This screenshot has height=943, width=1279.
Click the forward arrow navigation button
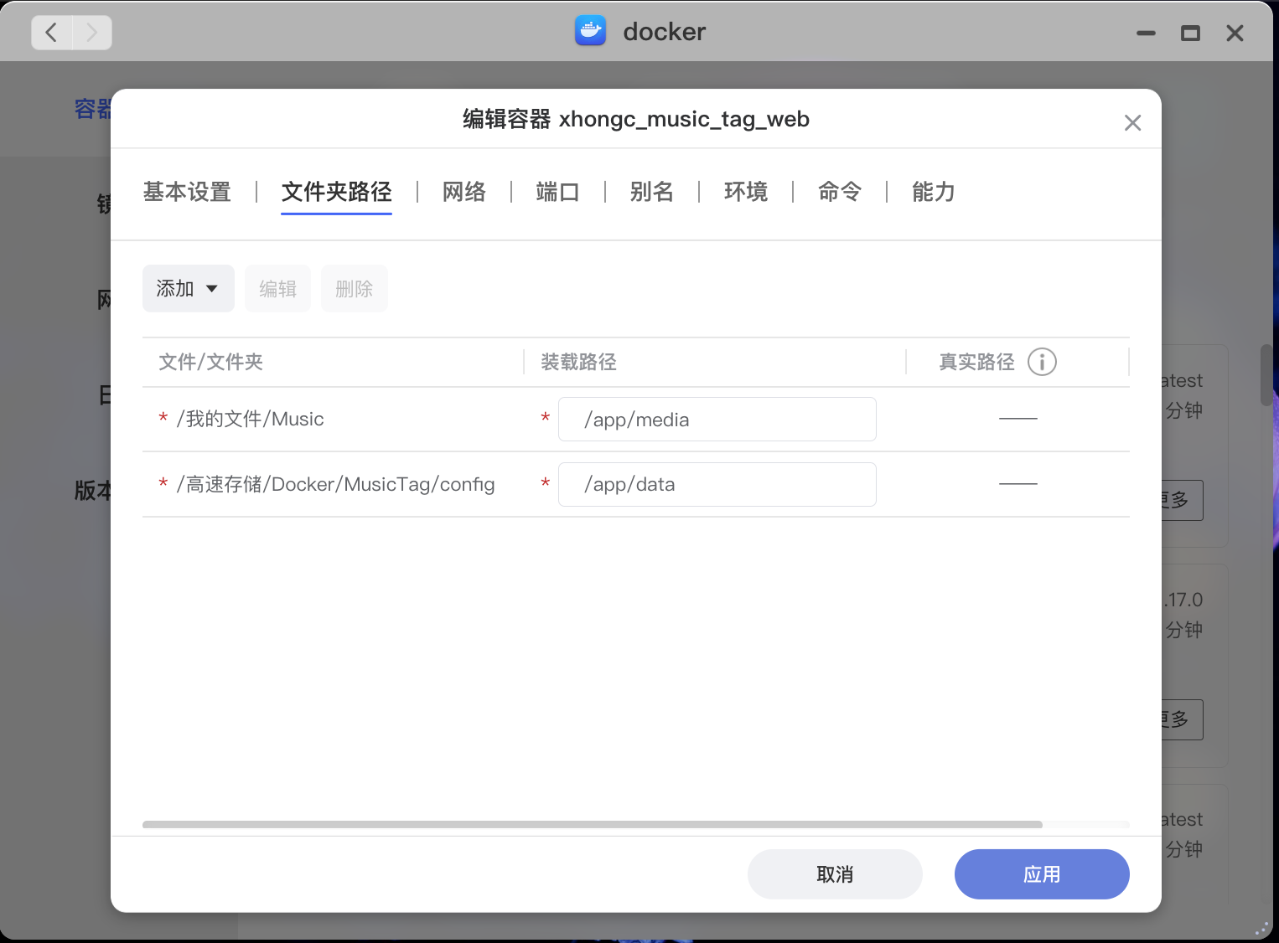point(91,33)
